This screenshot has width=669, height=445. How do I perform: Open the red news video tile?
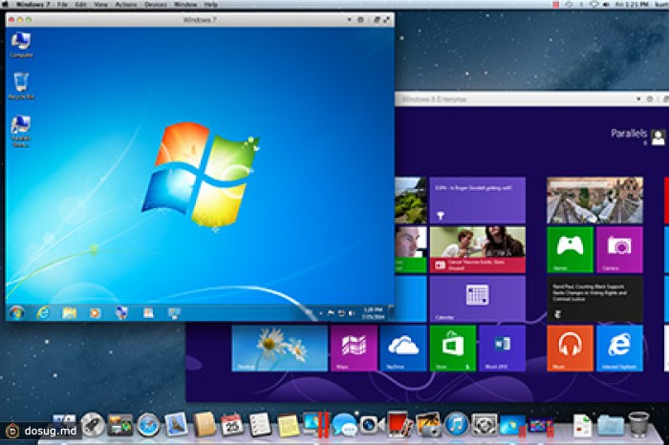pos(478,250)
